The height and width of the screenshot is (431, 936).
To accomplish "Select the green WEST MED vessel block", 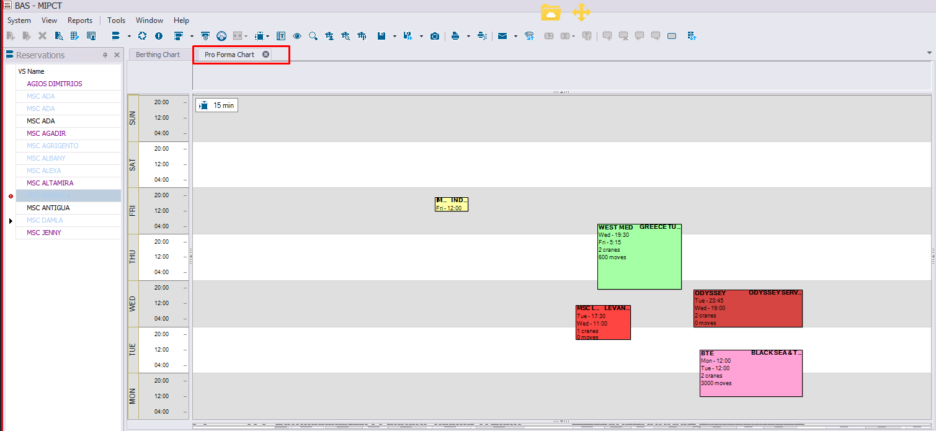I will pos(640,257).
